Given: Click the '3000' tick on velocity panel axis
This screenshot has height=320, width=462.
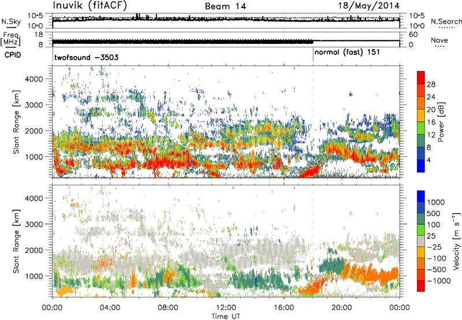Looking at the screenshot, I should tap(33, 224).
